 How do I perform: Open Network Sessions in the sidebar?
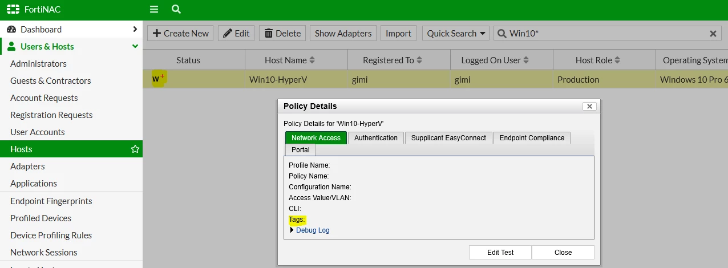[x=43, y=252]
